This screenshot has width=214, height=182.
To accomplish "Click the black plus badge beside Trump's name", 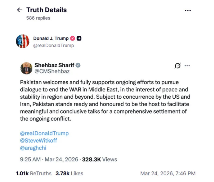I will click(79, 38).
